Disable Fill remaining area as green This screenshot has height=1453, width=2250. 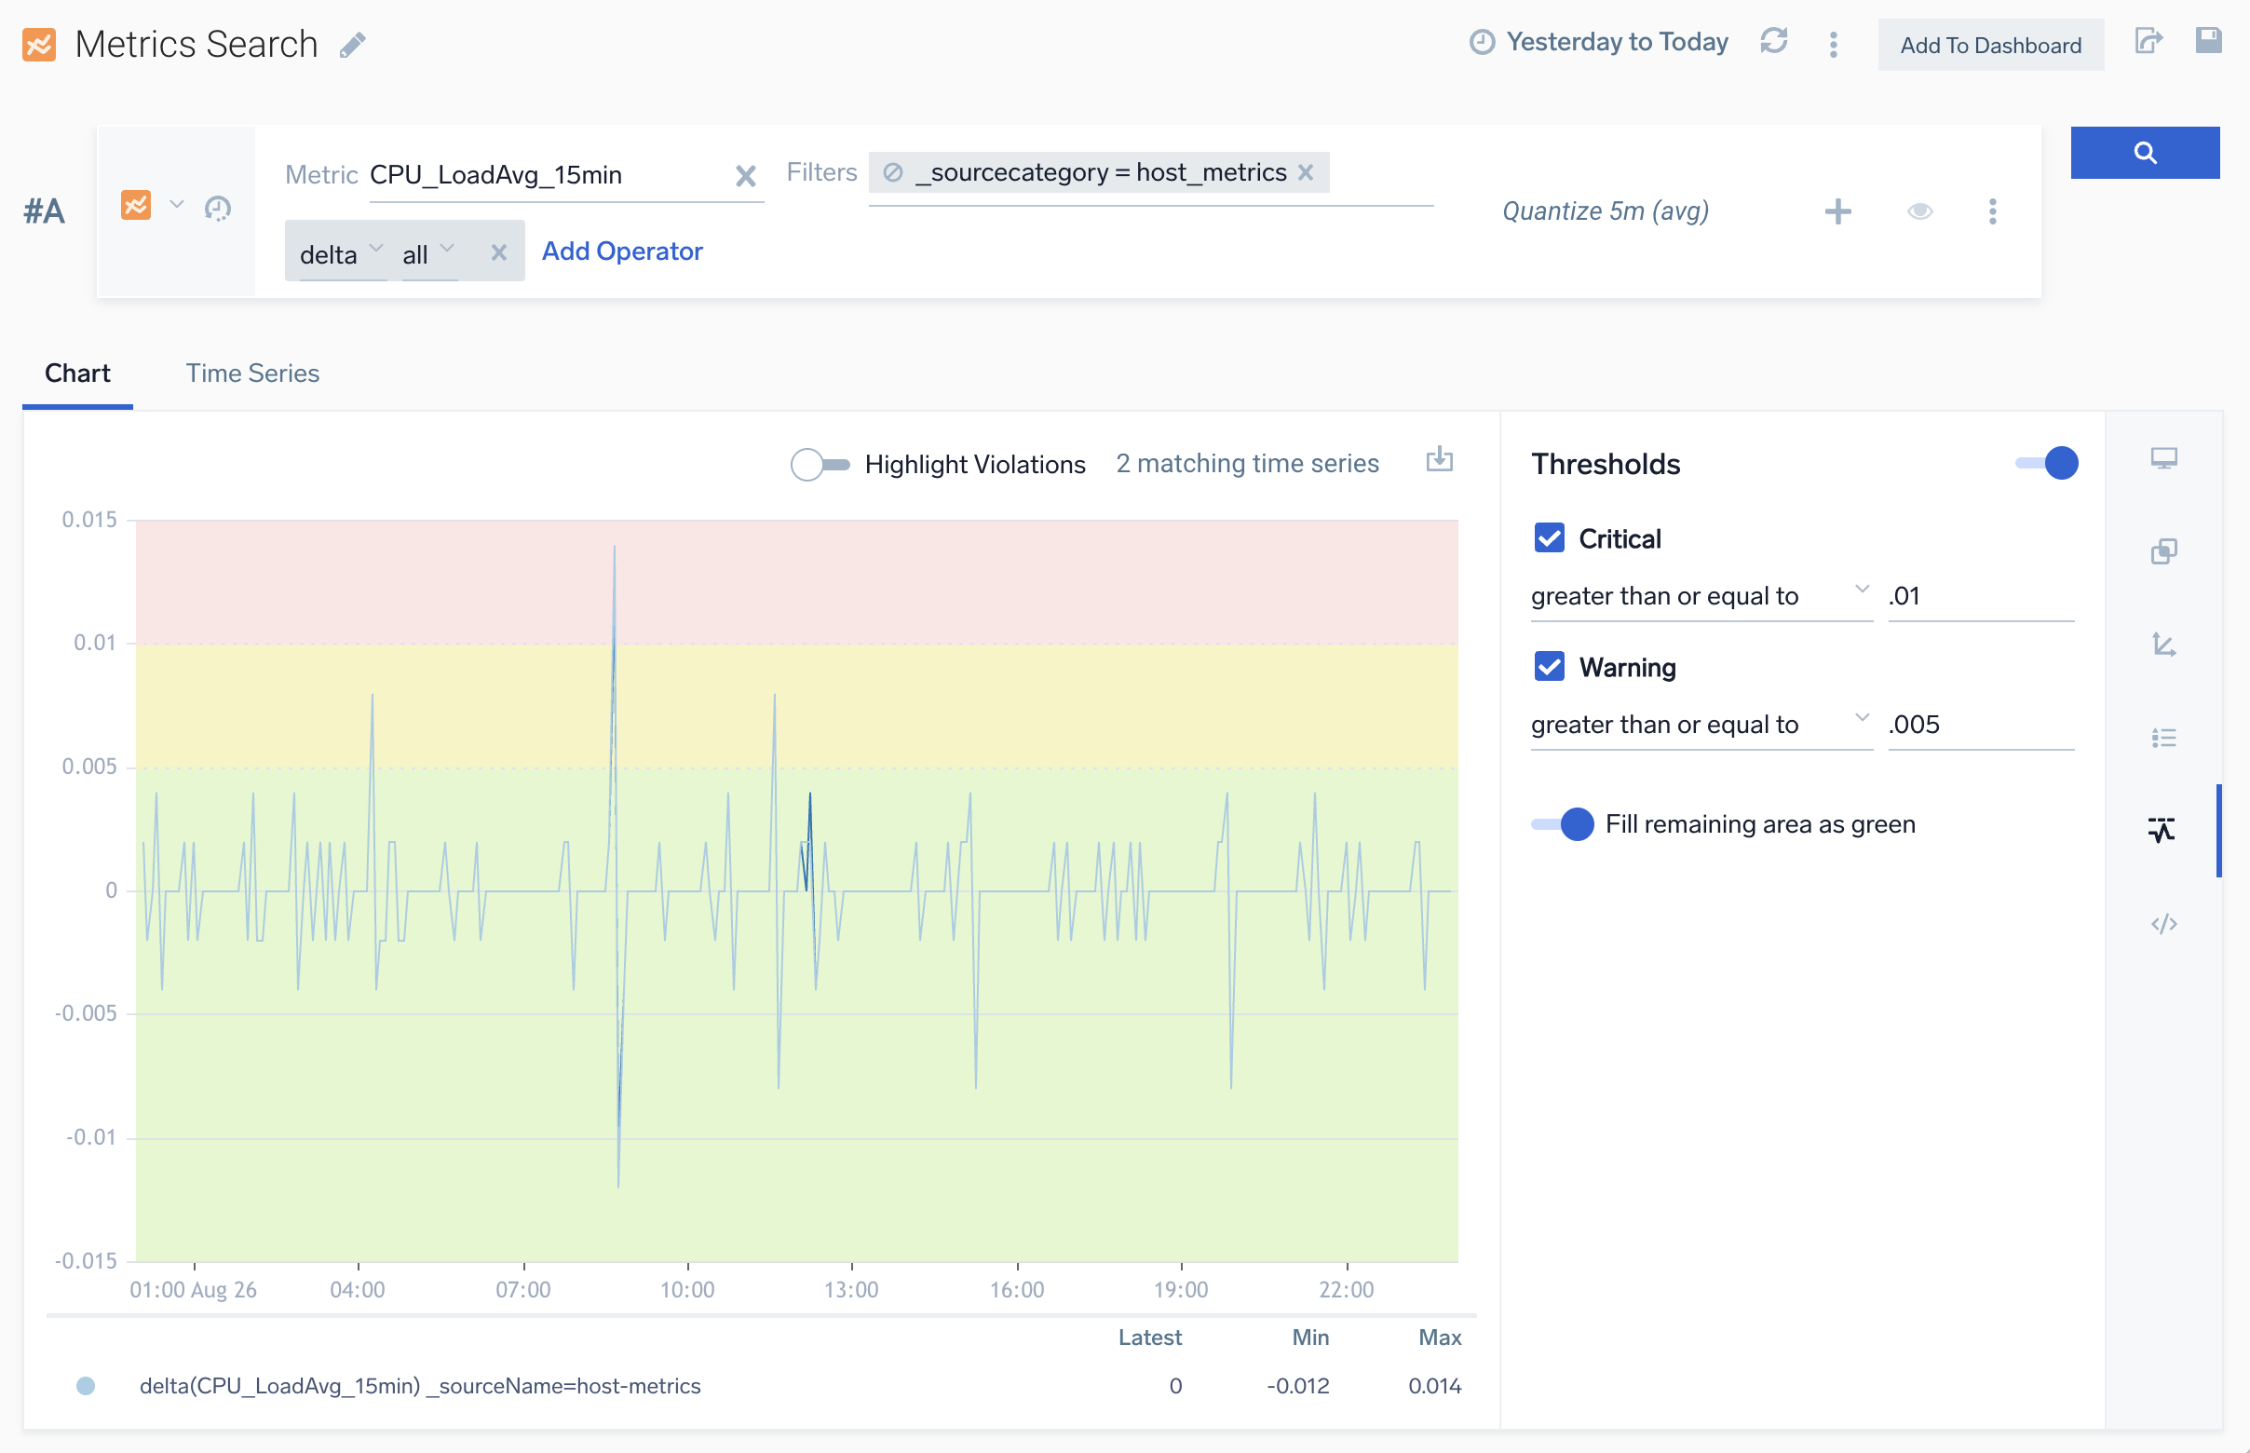tap(1563, 823)
